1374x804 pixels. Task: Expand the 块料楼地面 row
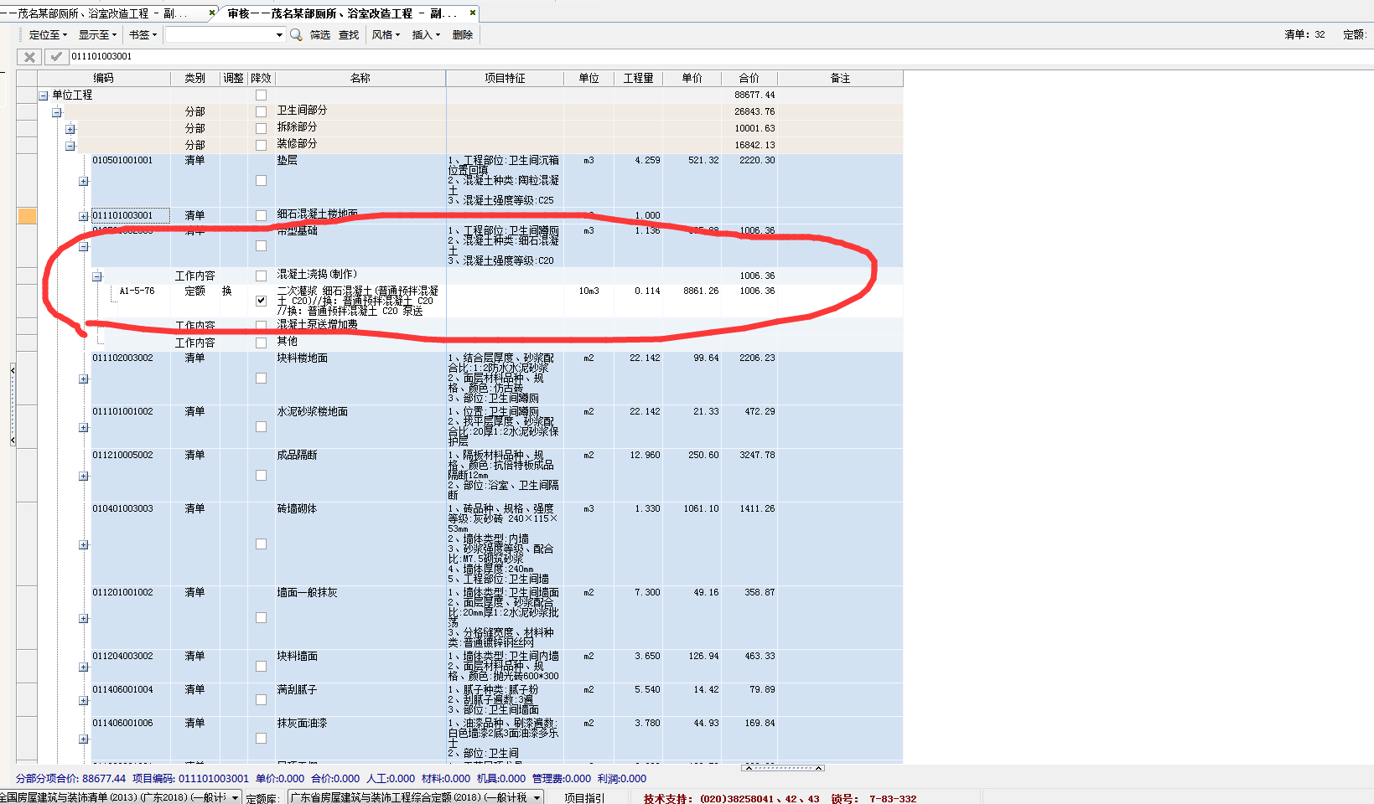point(83,379)
